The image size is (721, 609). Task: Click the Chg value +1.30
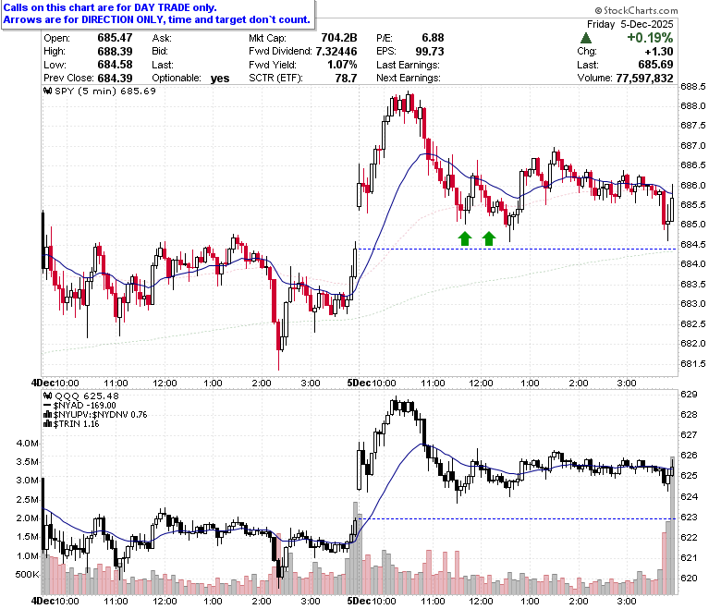(x=659, y=51)
